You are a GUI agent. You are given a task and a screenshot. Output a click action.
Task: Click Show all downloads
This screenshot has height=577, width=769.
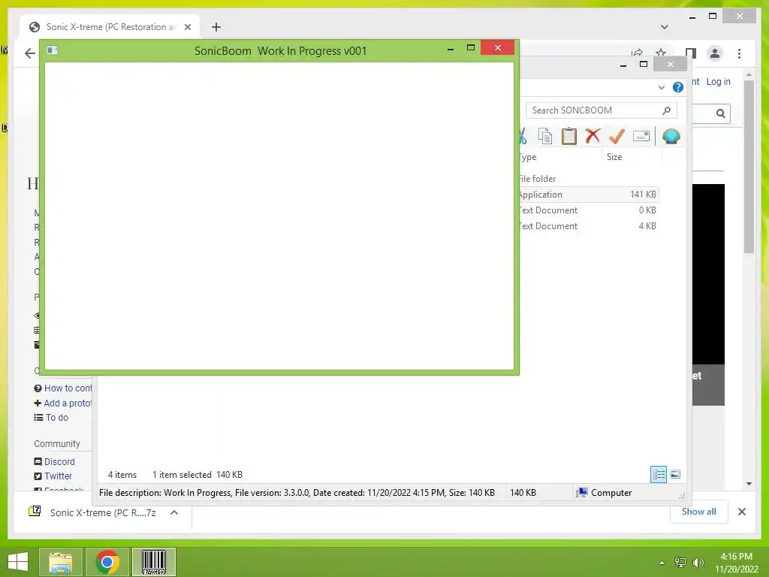(x=699, y=512)
